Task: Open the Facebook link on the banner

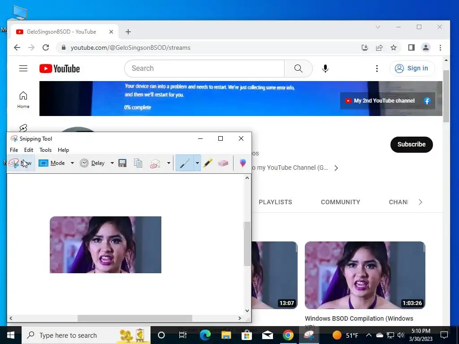Action: tap(427, 101)
